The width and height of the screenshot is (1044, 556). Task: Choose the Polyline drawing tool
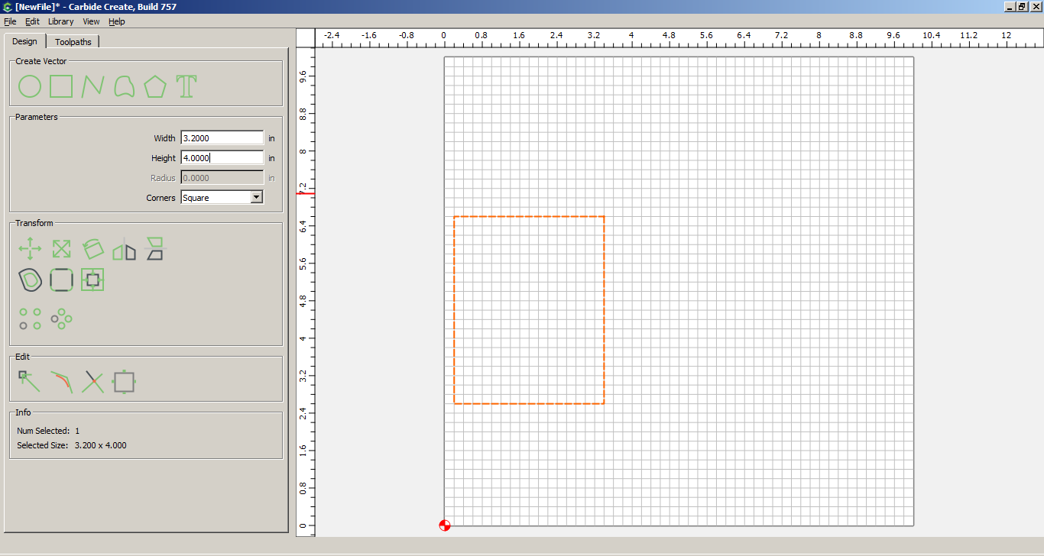click(92, 86)
